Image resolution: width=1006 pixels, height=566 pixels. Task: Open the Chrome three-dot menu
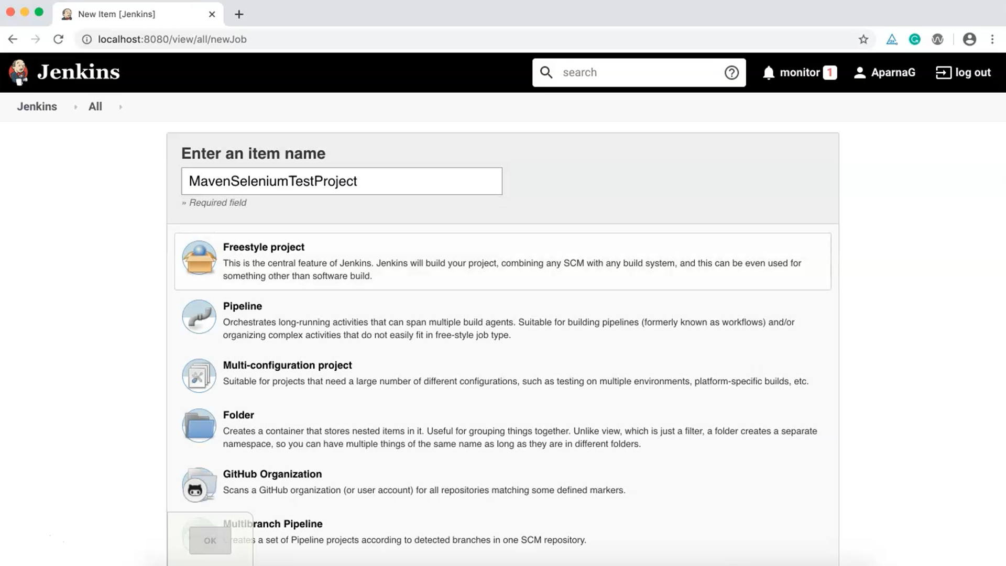pos(992,39)
